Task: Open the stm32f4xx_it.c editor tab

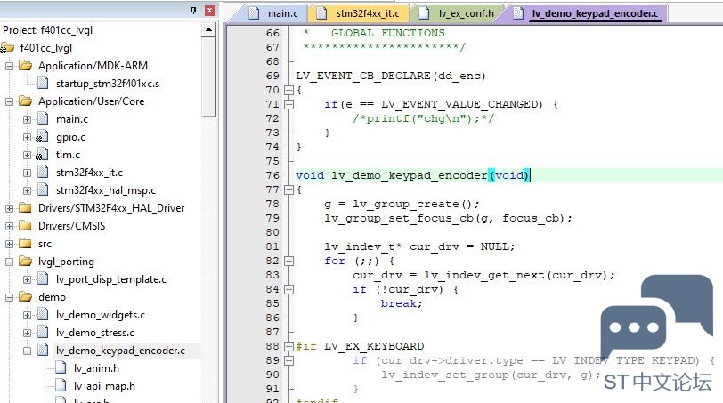Action: pos(359,13)
